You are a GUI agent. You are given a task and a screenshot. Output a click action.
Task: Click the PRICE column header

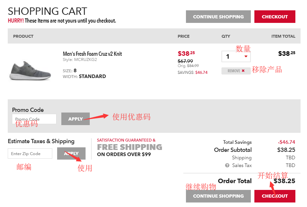click(184, 36)
